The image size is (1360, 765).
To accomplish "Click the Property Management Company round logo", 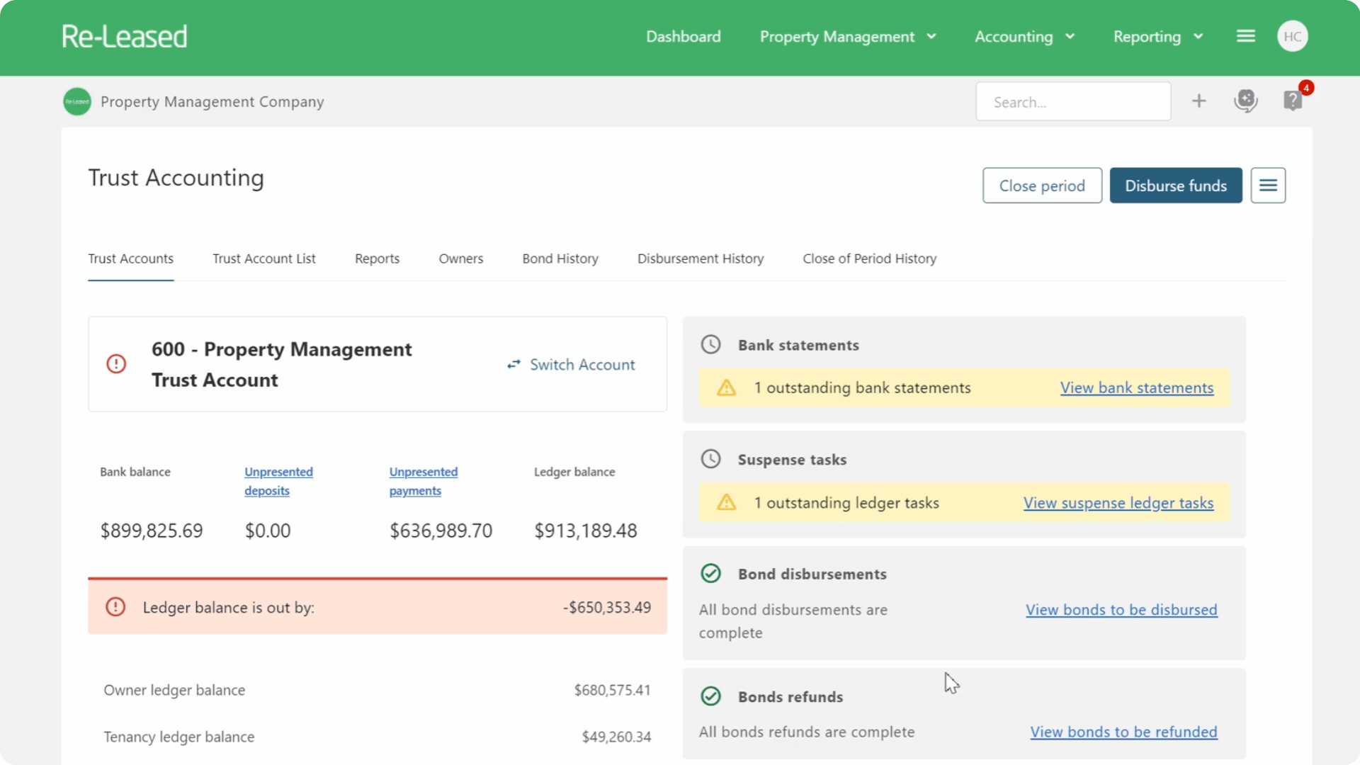I will click(77, 101).
